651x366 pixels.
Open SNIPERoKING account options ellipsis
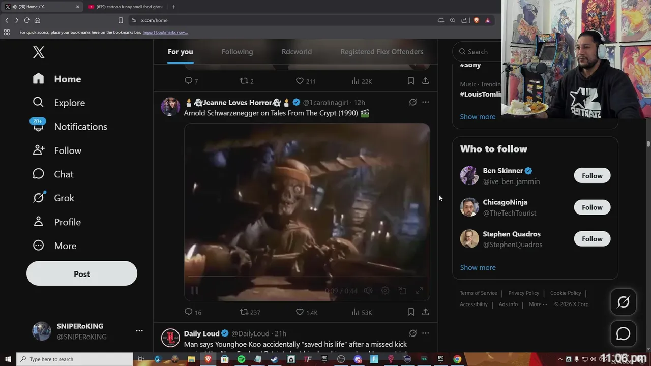139,331
